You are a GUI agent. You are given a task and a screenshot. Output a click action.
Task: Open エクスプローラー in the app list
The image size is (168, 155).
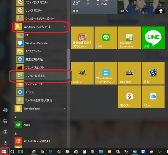click(x=40, y=51)
